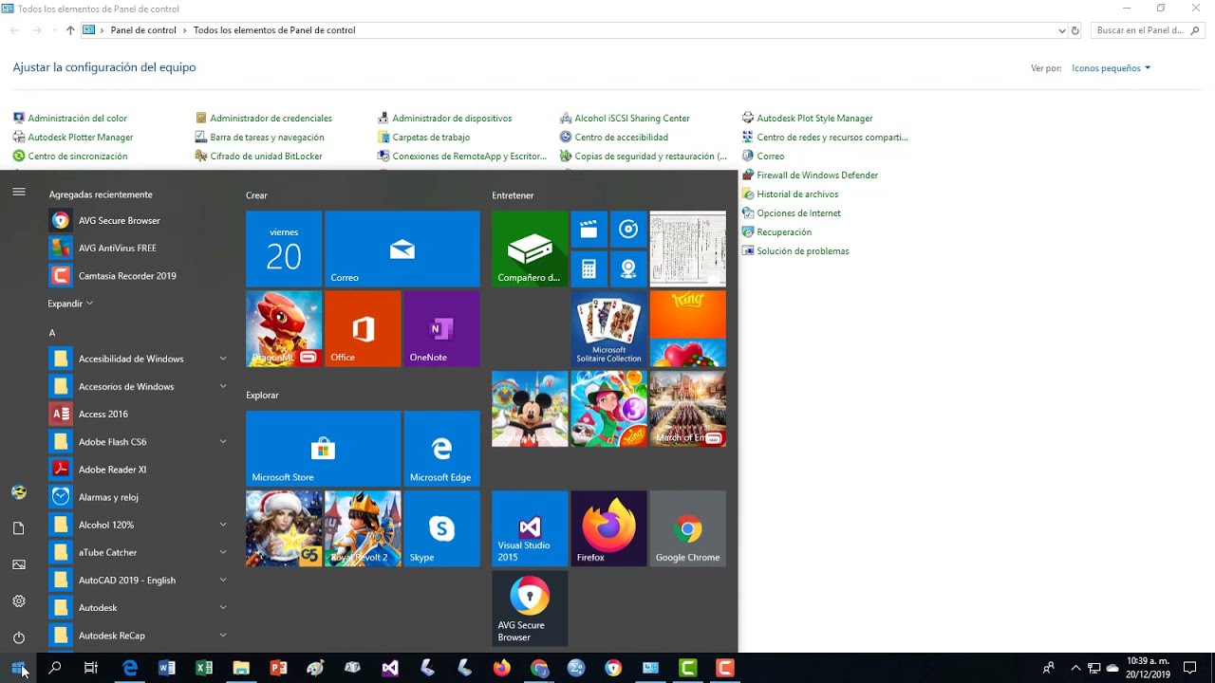Screen dimensions: 1215x683
Task: Launch the Google Chrome tile
Action: [687, 528]
